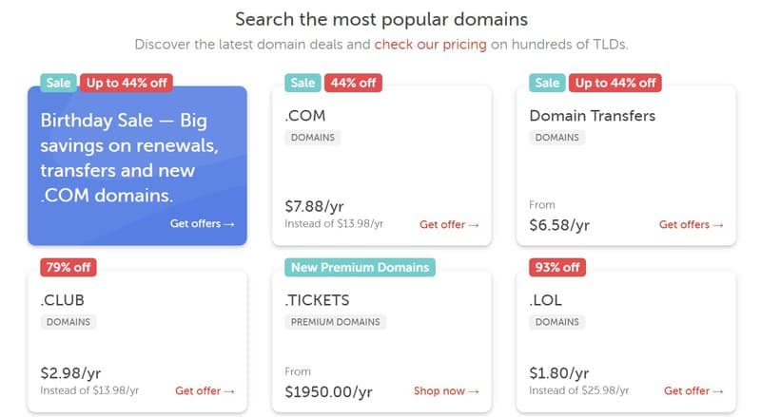This screenshot has width=761, height=417.
Task: Click 'Get offer' for .COM domains
Action: [449, 224]
